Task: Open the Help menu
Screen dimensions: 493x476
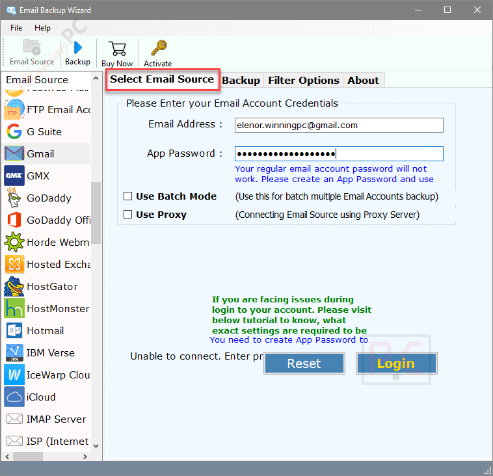Action: [42, 28]
